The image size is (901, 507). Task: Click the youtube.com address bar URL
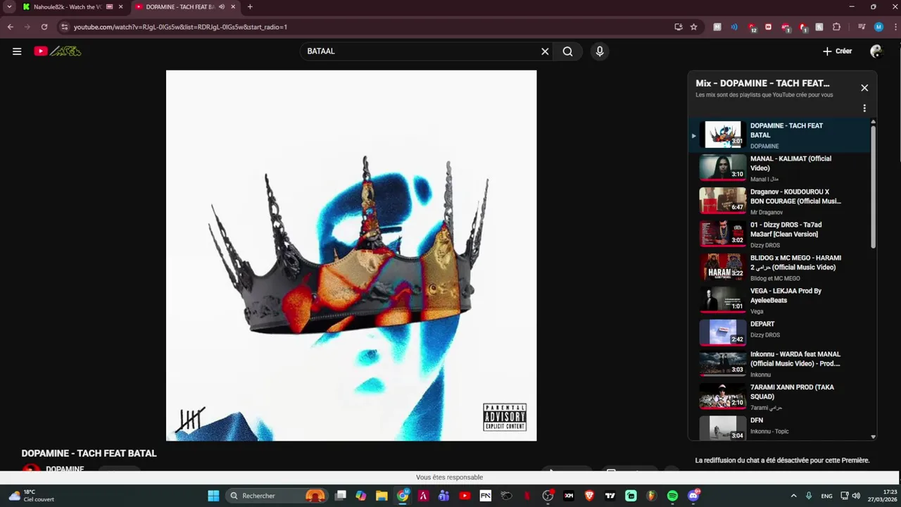180,27
